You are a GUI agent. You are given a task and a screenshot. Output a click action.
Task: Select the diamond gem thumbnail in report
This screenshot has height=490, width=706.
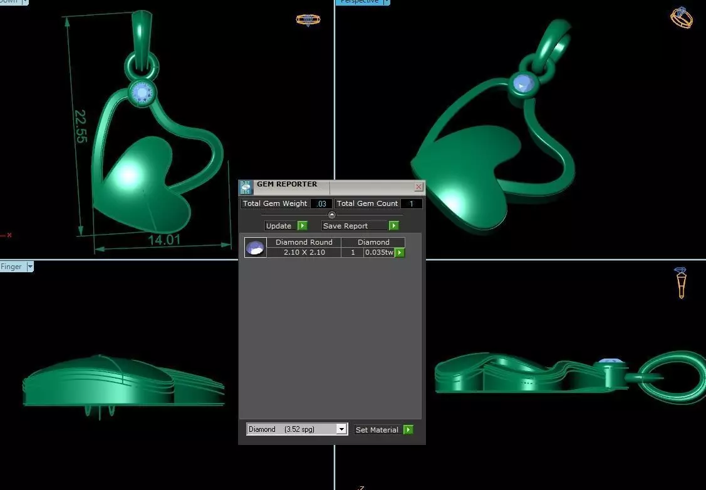(256, 247)
